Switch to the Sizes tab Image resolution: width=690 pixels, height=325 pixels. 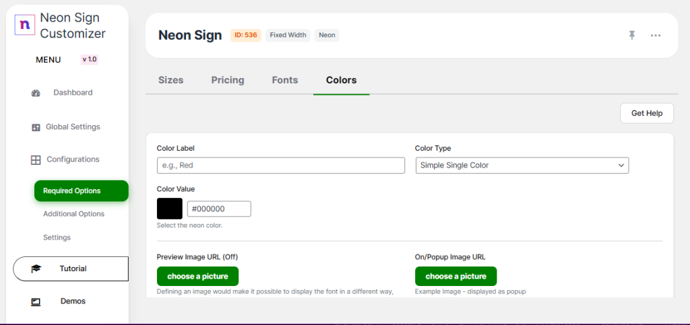pyautogui.click(x=170, y=80)
